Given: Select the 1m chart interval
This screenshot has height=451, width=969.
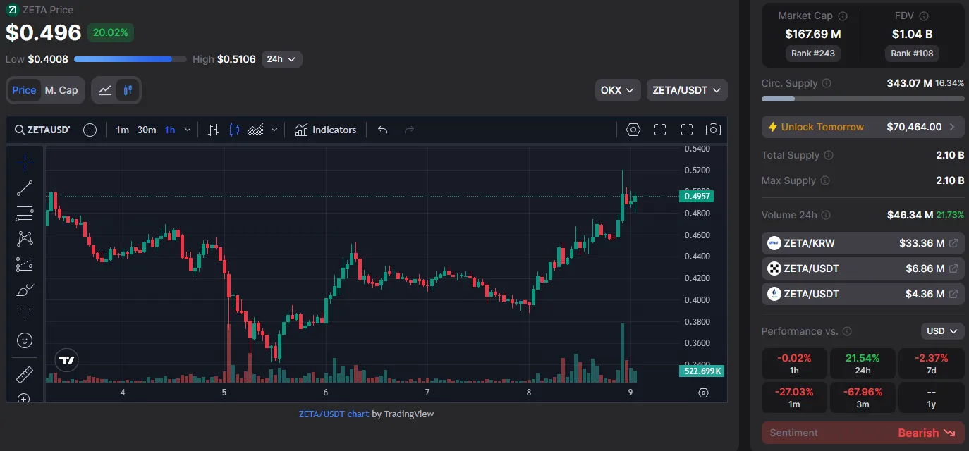Looking at the screenshot, I should tap(123, 130).
